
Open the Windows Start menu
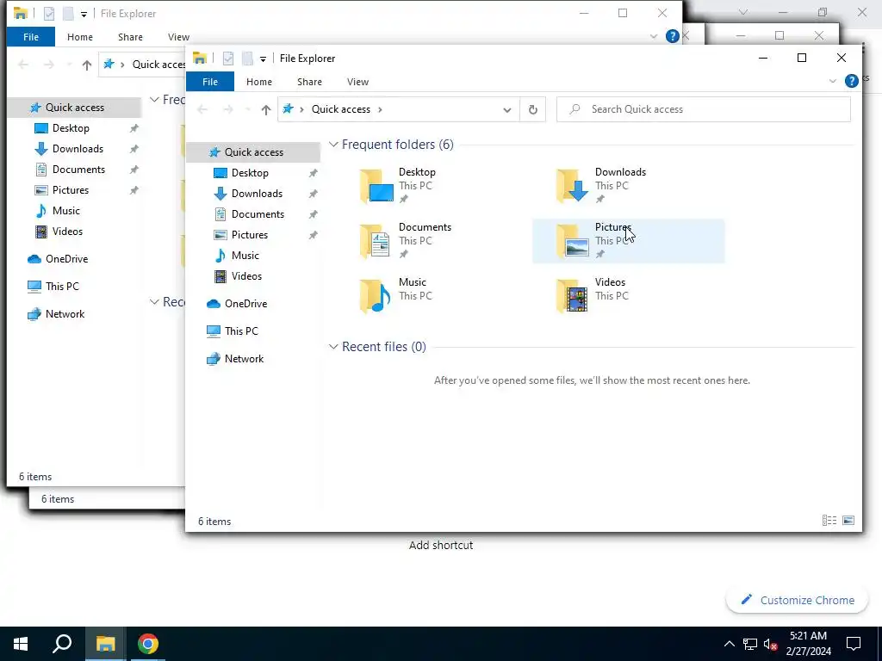(21, 644)
